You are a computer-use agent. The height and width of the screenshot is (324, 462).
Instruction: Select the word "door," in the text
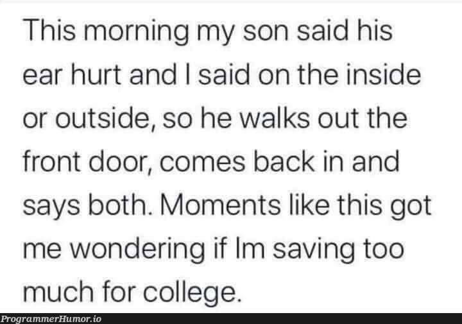[x=121, y=162]
